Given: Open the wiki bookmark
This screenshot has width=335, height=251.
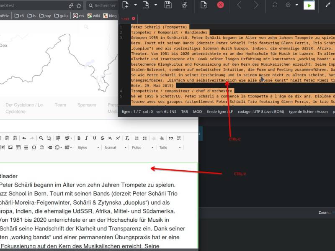Looking at the screenshot, I should 93,15.
